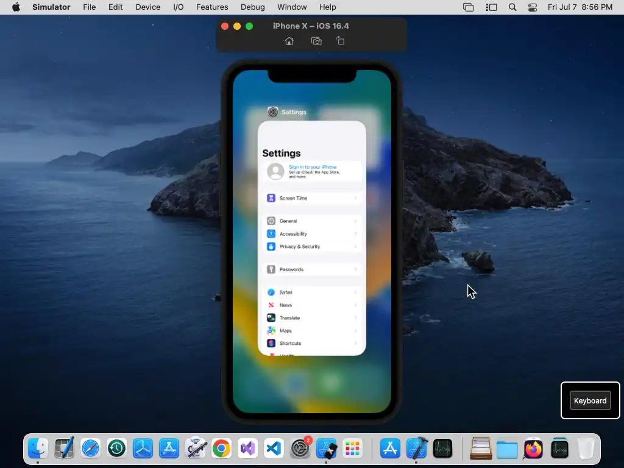Open Control Center from the menu bar
This screenshot has height=468, width=624.
[533, 7]
